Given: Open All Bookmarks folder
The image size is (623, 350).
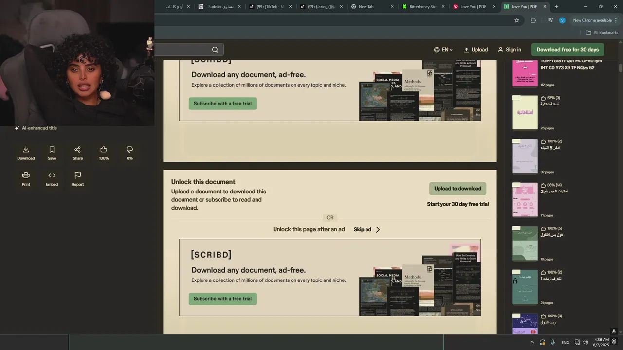Looking at the screenshot, I should (602, 33).
